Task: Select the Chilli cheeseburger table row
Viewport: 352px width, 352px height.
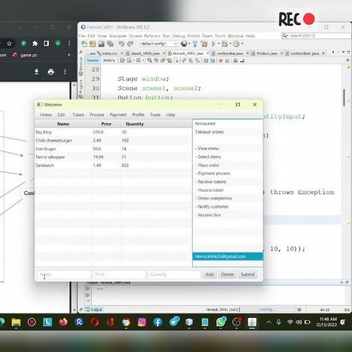Action: point(113,140)
